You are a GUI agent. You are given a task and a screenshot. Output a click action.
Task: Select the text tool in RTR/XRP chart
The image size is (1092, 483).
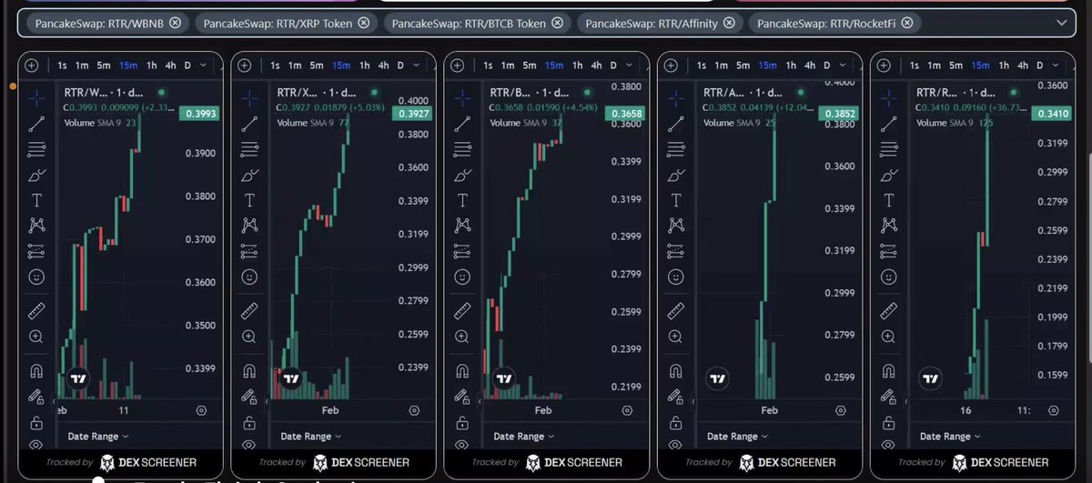point(249,200)
